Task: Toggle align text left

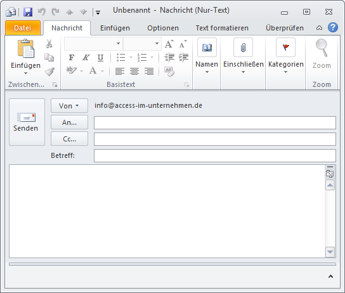Action: pyautogui.click(x=120, y=71)
